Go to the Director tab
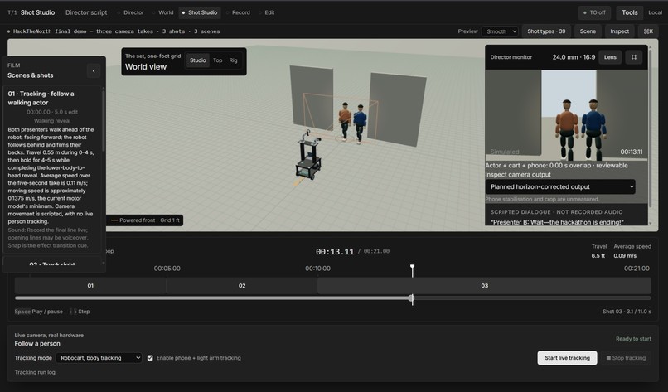Viewport: 668px width, 392px height. tap(131, 12)
